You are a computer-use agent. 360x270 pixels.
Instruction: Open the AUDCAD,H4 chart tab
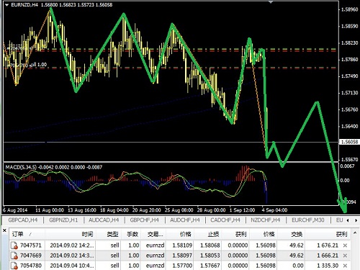point(104,220)
